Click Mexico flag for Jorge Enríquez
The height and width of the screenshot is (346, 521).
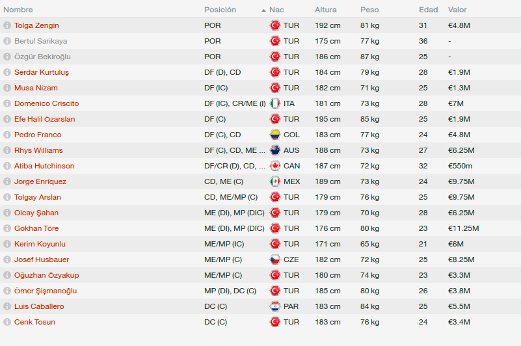coord(274,181)
